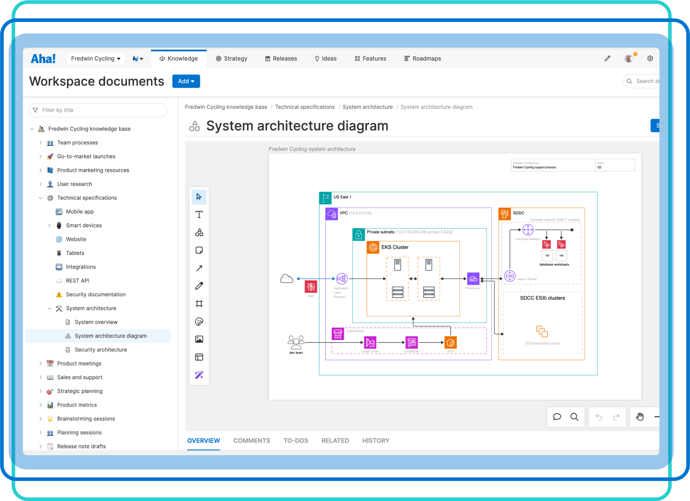
Task: Open the Fredwin Cycling workspace dropdown
Action: click(96, 59)
